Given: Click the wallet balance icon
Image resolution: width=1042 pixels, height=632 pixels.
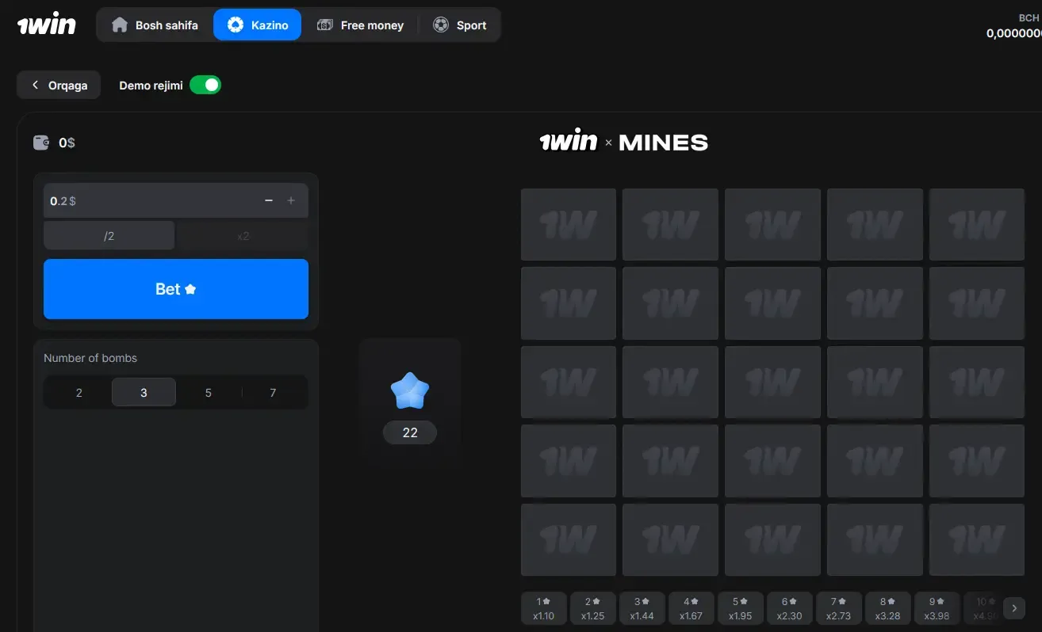Looking at the screenshot, I should (x=41, y=143).
